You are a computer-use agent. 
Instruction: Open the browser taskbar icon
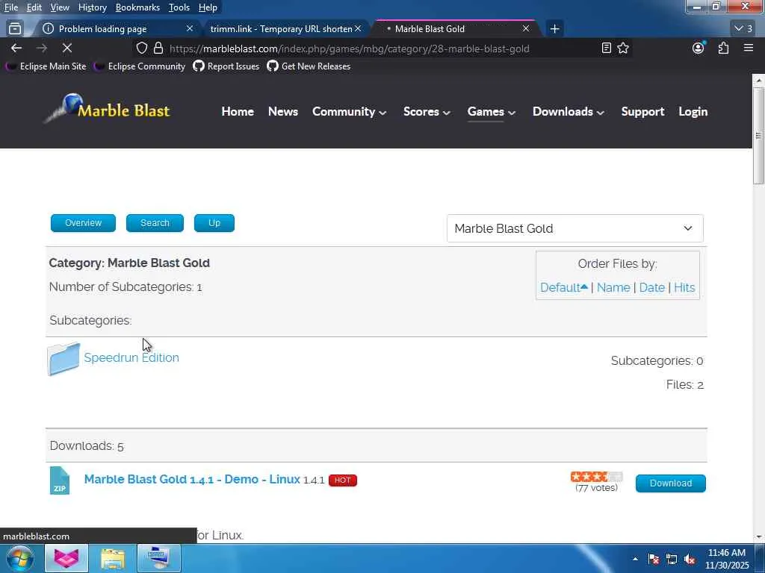pyautogui.click(x=66, y=558)
